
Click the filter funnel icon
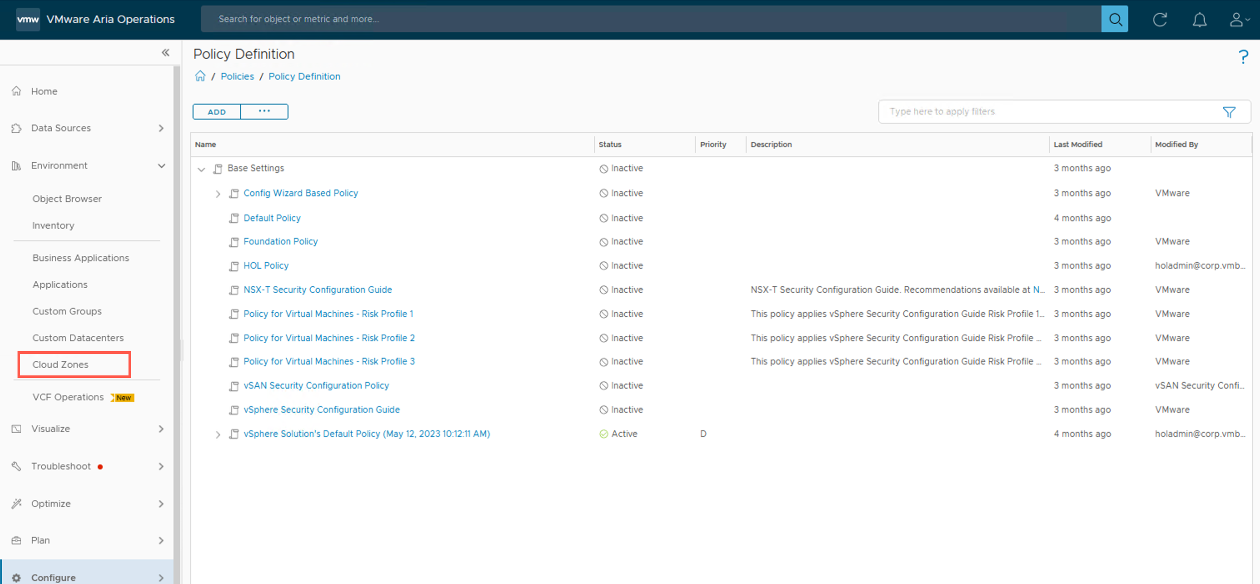[1229, 112]
